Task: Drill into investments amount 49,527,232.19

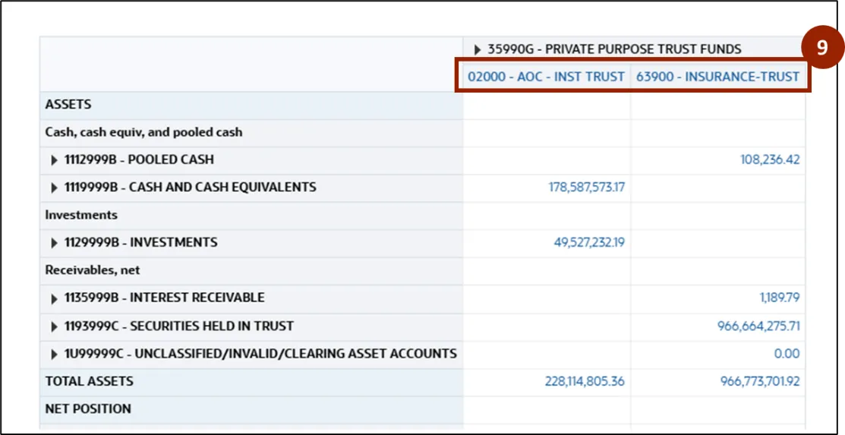Action: (589, 243)
